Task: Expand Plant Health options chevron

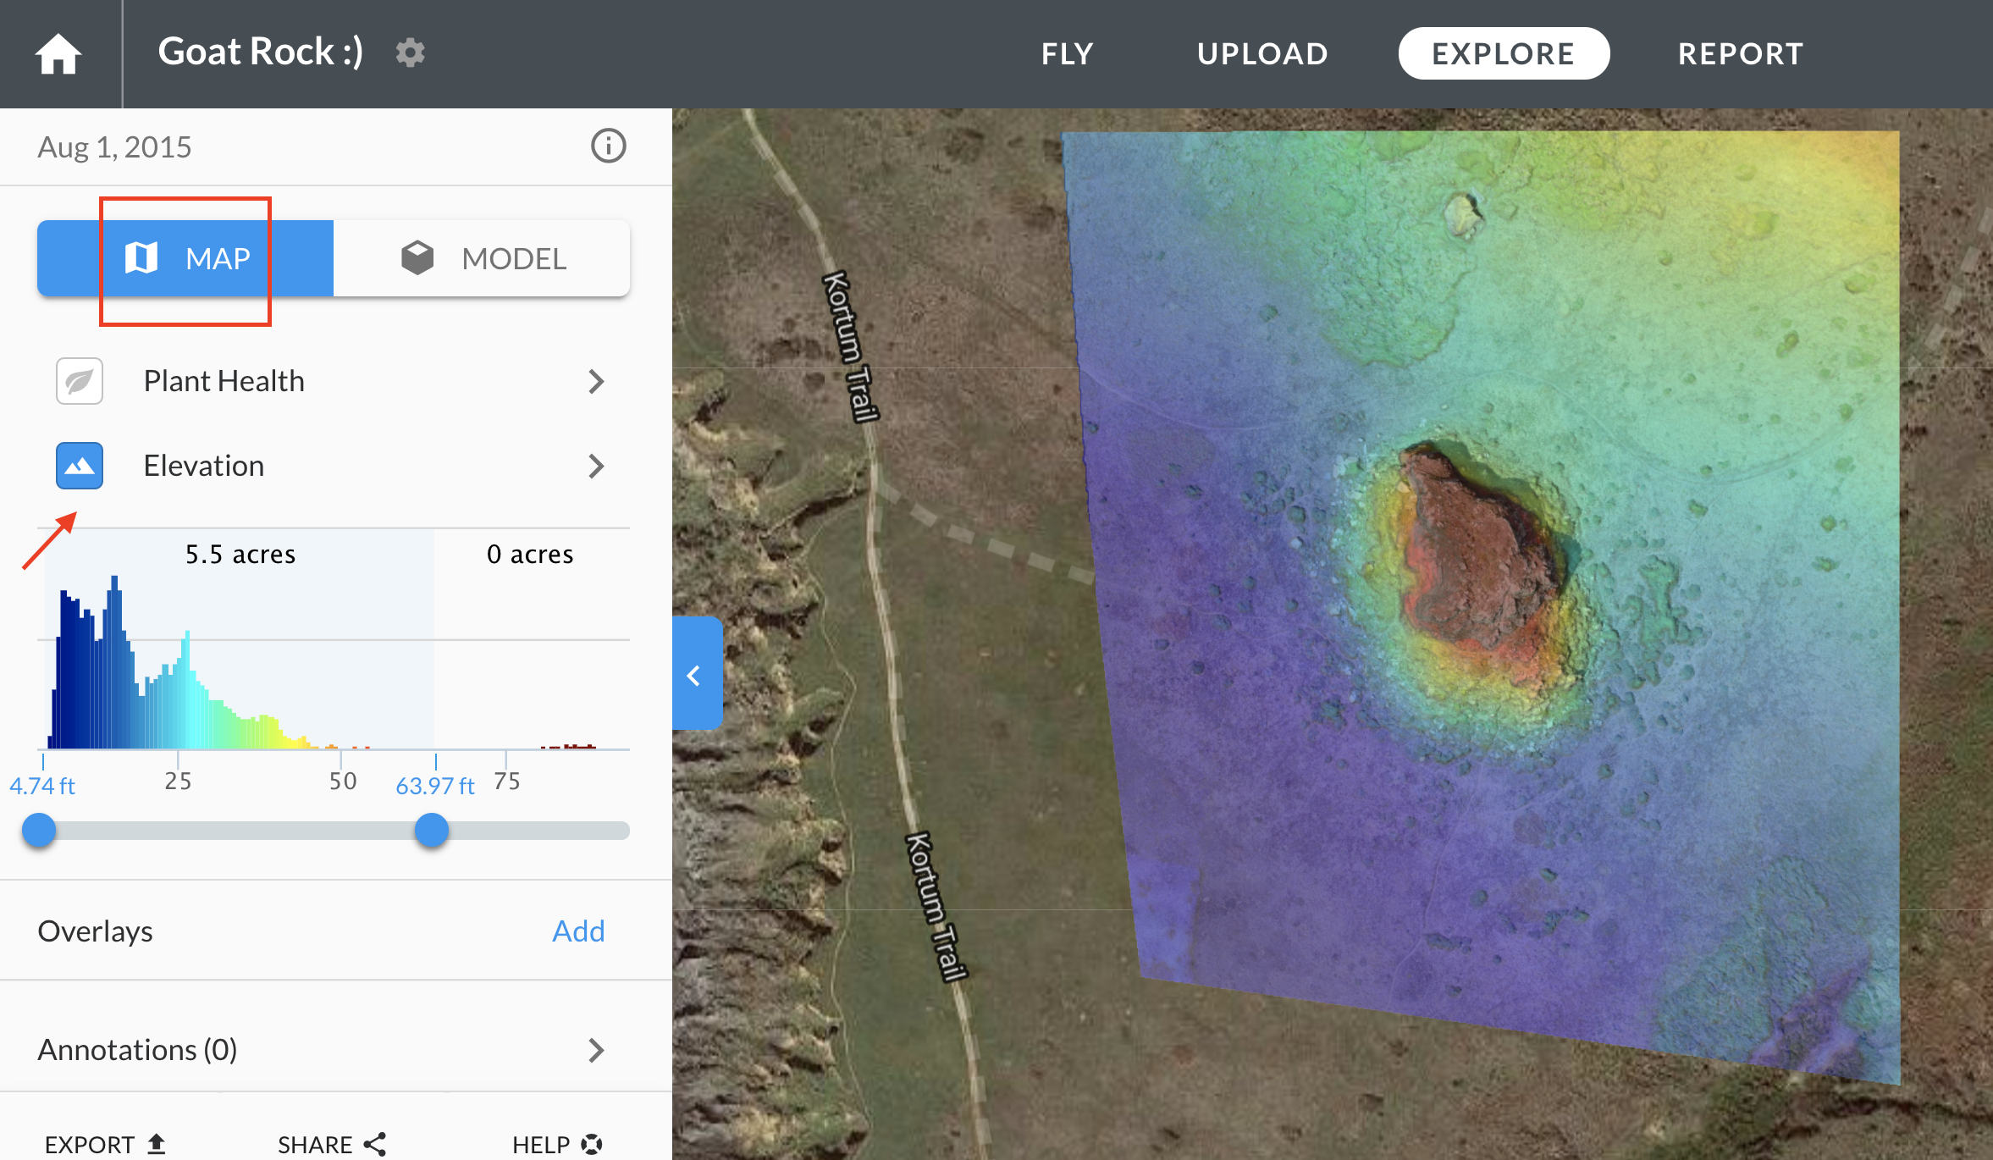Action: pyautogui.click(x=596, y=381)
